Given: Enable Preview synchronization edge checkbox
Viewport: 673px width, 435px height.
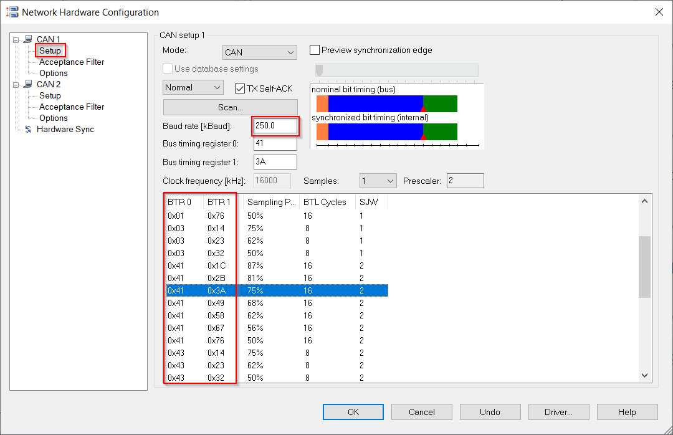Looking at the screenshot, I should 315,50.
